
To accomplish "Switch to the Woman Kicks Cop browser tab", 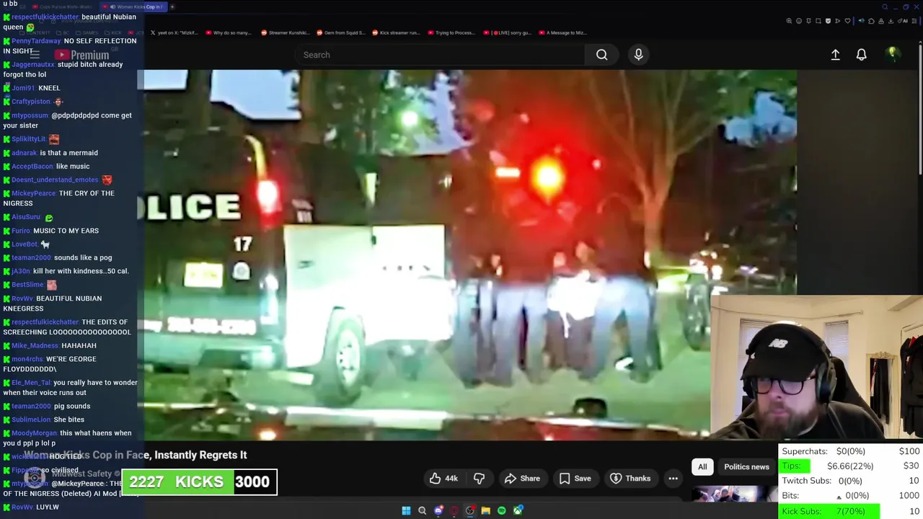I will (x=133, y=6).
